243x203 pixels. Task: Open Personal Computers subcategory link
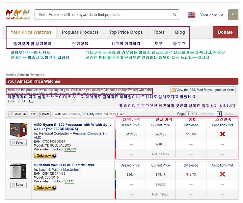(88, 133)
